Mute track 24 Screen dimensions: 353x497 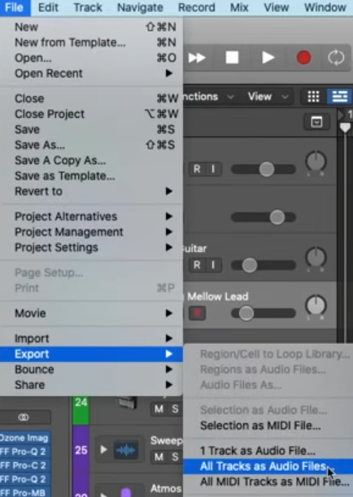coord(159,409)
